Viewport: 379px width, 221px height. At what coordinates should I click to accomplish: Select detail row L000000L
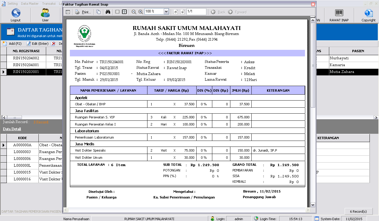(x=23, y=166)
